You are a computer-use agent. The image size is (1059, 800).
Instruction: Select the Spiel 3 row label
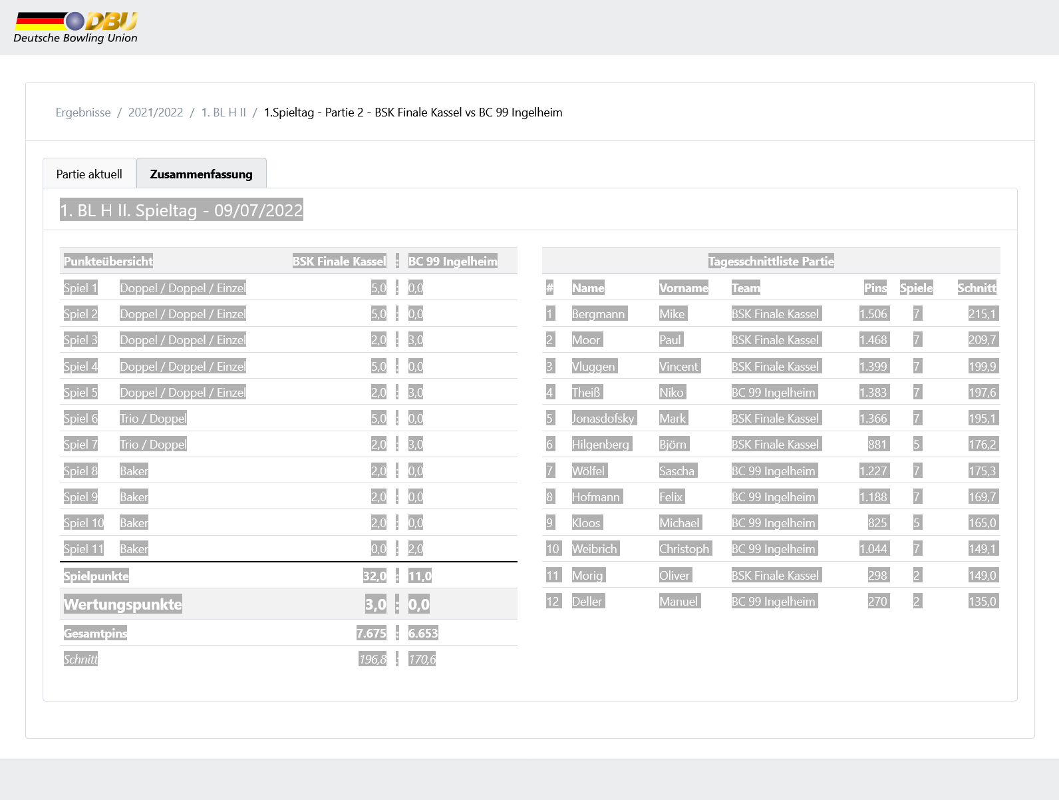coord(80,339)
